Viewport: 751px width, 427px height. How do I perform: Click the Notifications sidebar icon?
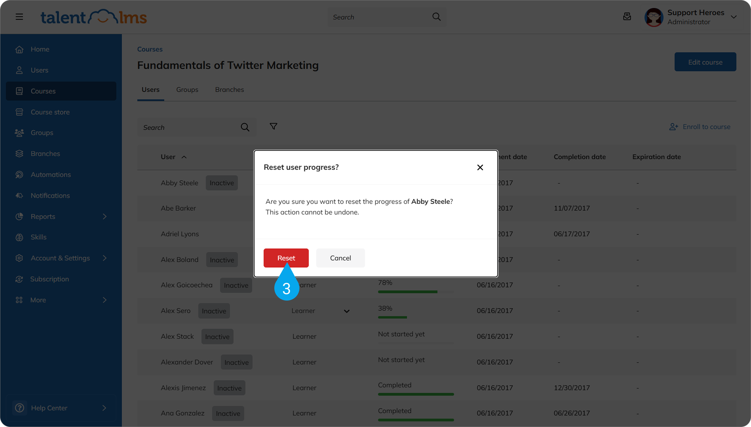(x=19, y=195)
